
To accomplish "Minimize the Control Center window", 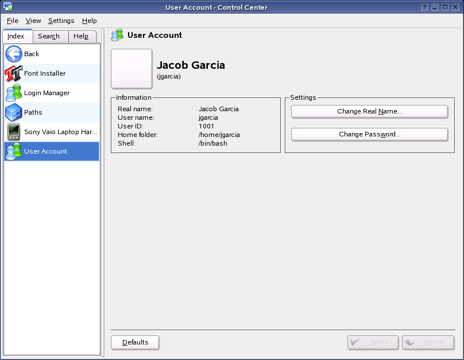I will tap(435, 7).
